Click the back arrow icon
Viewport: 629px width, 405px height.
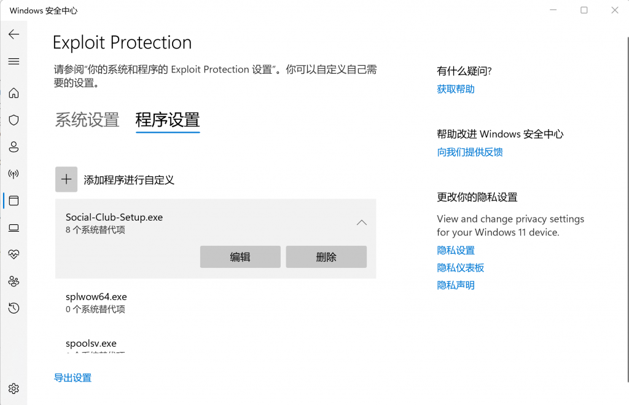pyautogui.click(x=14, y=34)
